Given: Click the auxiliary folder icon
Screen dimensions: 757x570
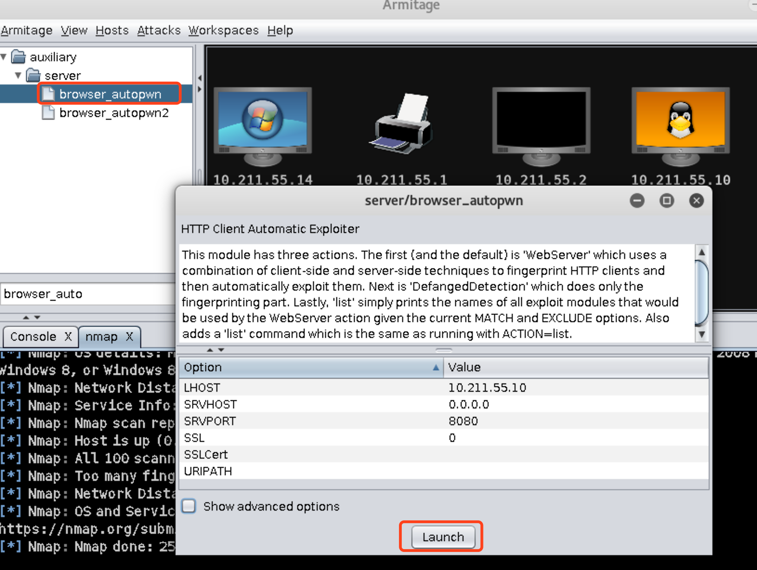Looking at the screenshot, I should pyautogui.click(x=18, y=57).
